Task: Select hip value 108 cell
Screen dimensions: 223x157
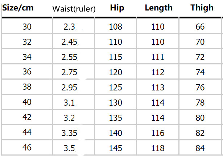Action: point(116,27)
